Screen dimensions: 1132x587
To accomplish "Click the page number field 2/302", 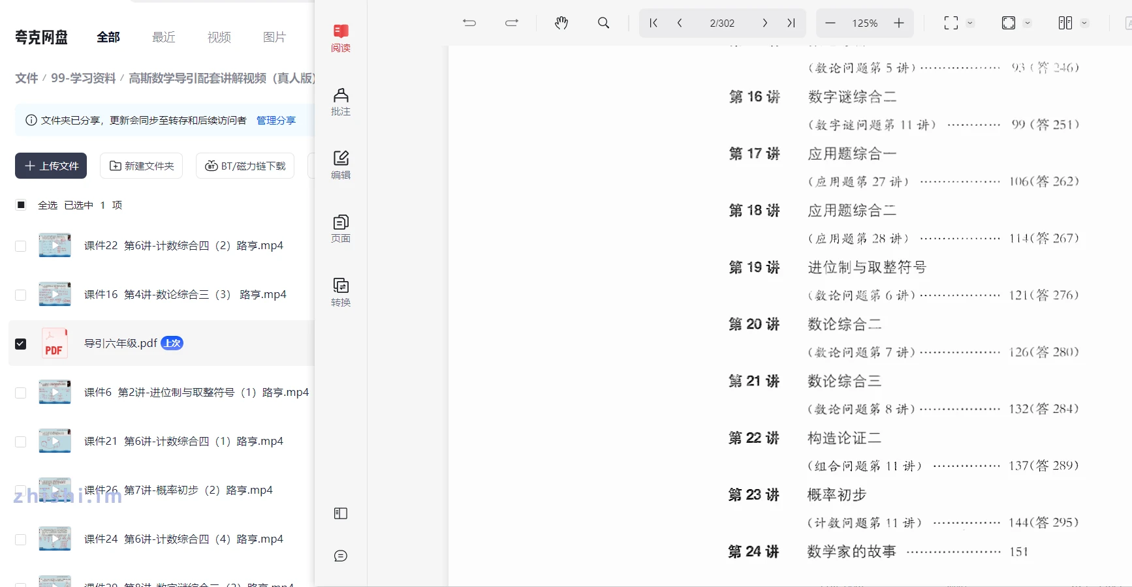I will pyautogui.click(x=722, y=23).
